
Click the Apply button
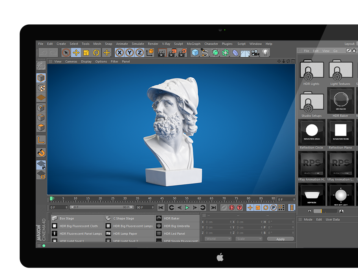point(280,239)
